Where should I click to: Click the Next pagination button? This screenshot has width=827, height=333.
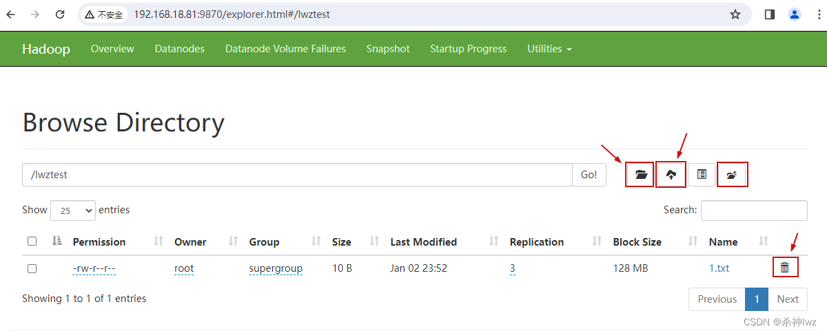787,299
